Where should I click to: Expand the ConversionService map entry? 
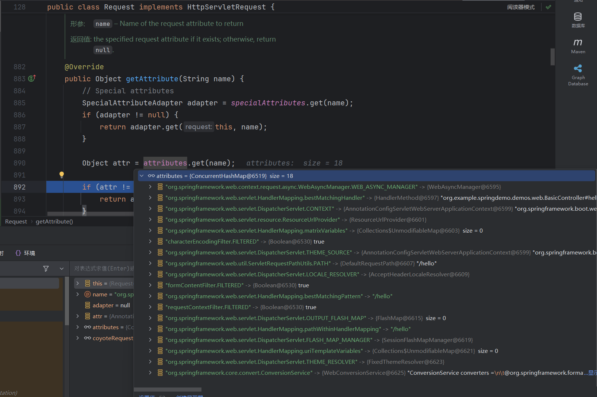(150, 373)
